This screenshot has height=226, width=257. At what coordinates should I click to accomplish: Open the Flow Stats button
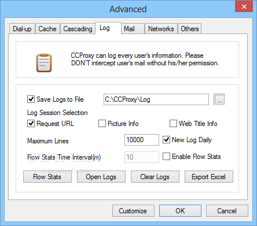(47, 177)
